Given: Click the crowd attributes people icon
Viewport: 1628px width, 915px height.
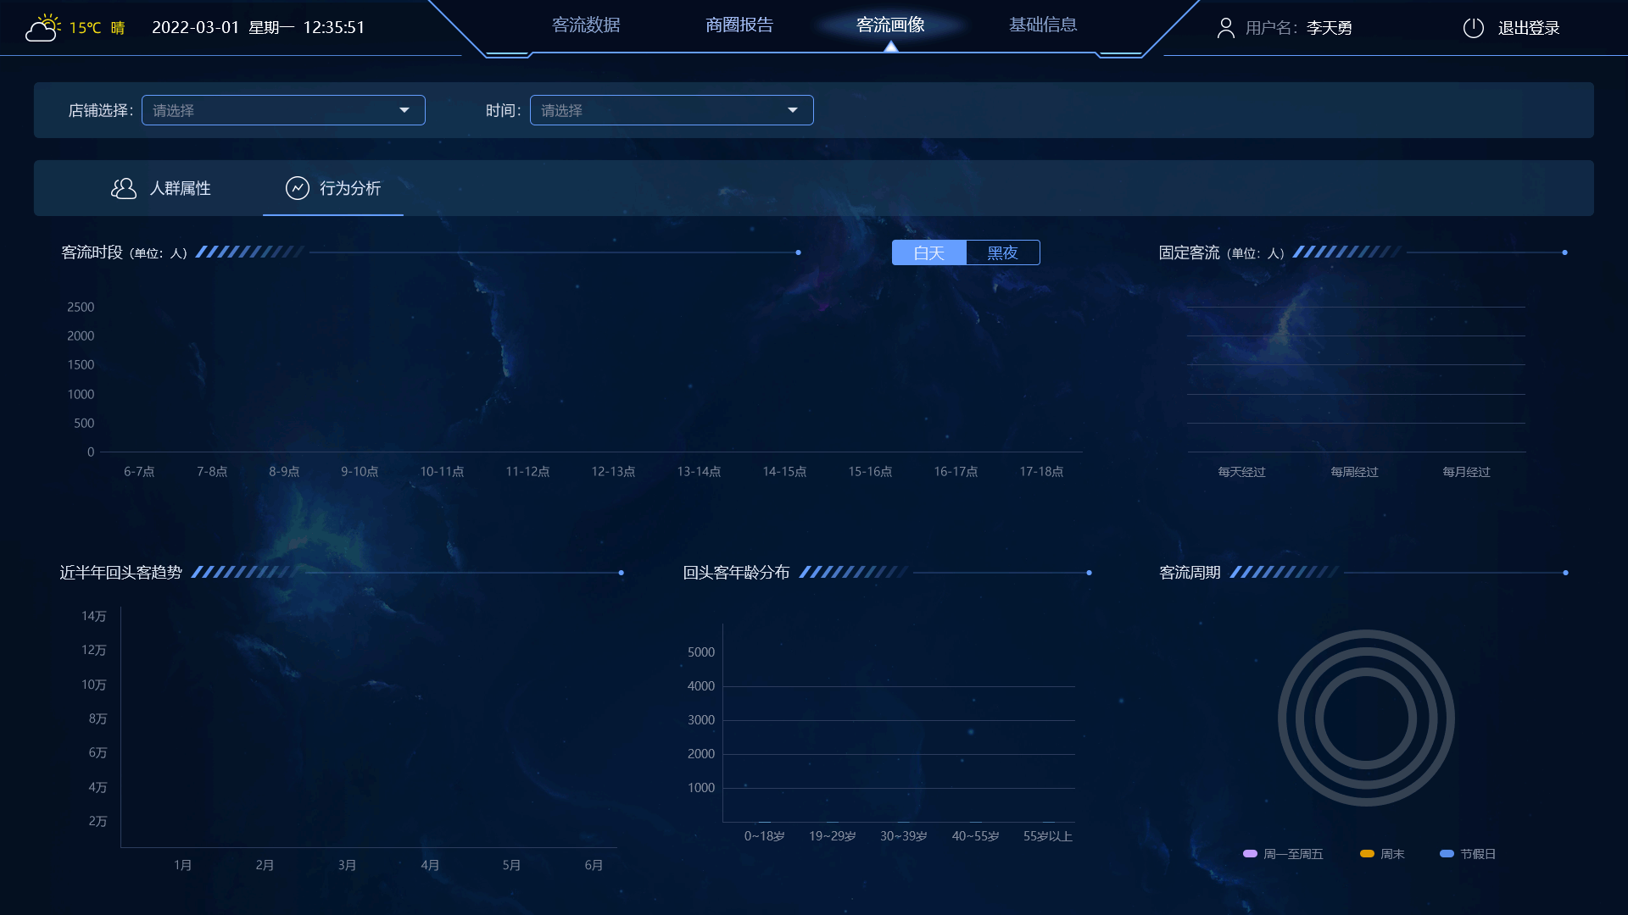Looking at the screenshot, I should (124, 188).
